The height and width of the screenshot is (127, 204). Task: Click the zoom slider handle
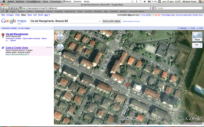tap(60, 62)
